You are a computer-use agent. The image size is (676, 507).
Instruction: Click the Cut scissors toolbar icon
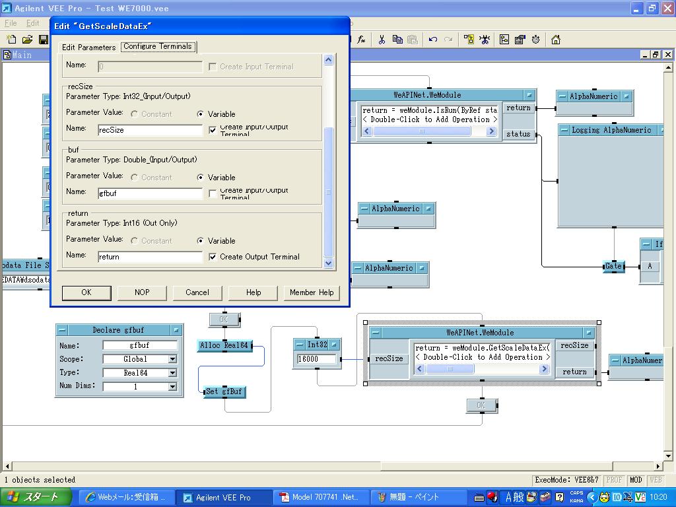pos(382,40)
